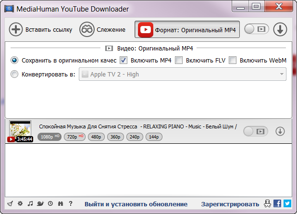
Task: Toggle the video mode switch in toolbar
Action: coord(256,29)
